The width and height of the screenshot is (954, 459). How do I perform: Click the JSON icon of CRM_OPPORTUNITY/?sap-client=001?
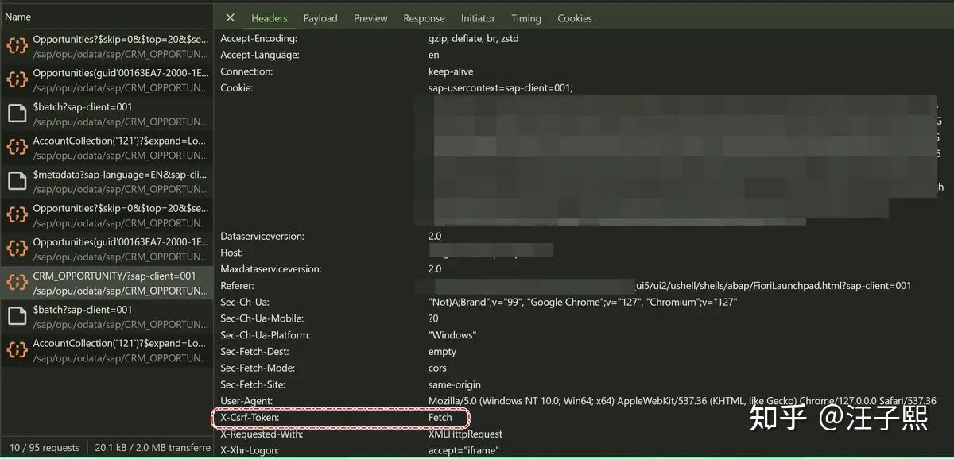17,283
